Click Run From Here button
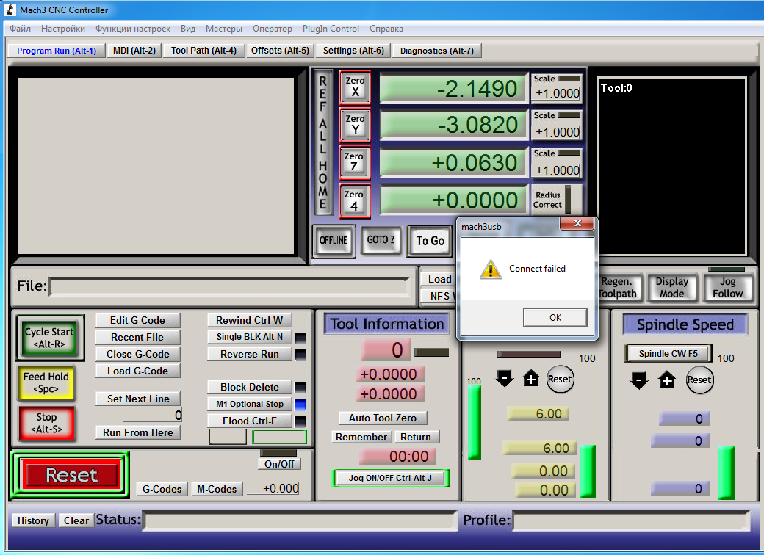 click(137, 432)
